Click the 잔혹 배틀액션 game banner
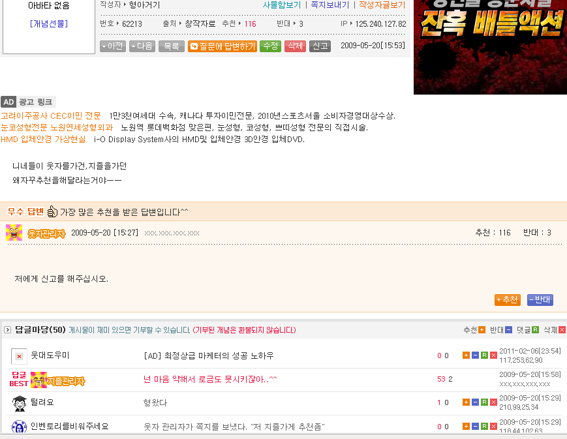 [x=491, y=47]
